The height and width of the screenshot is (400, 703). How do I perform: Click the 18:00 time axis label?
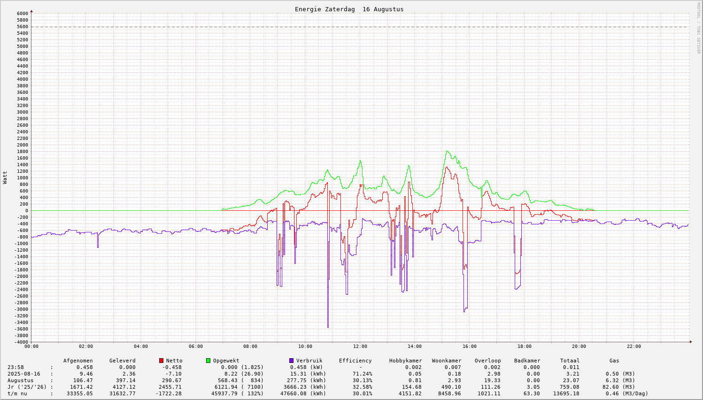pyautogui.click(x=524, y=346)
